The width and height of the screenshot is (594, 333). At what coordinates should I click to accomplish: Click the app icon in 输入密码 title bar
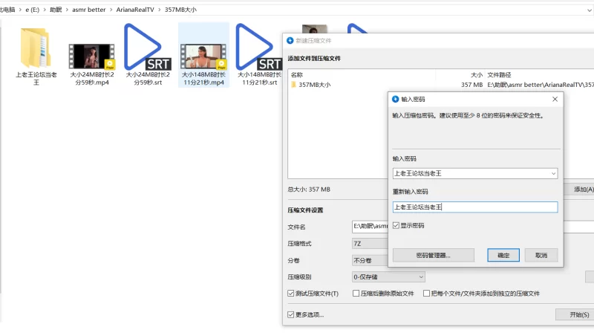click(x=395, y=99)
